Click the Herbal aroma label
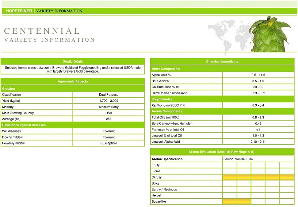This screenshot has height=207, width=298. [156, 195]
